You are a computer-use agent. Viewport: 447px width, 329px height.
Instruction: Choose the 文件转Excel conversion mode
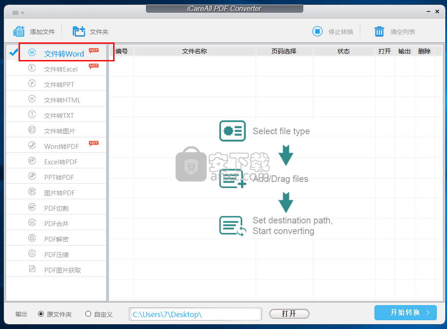tap(56, 68)
